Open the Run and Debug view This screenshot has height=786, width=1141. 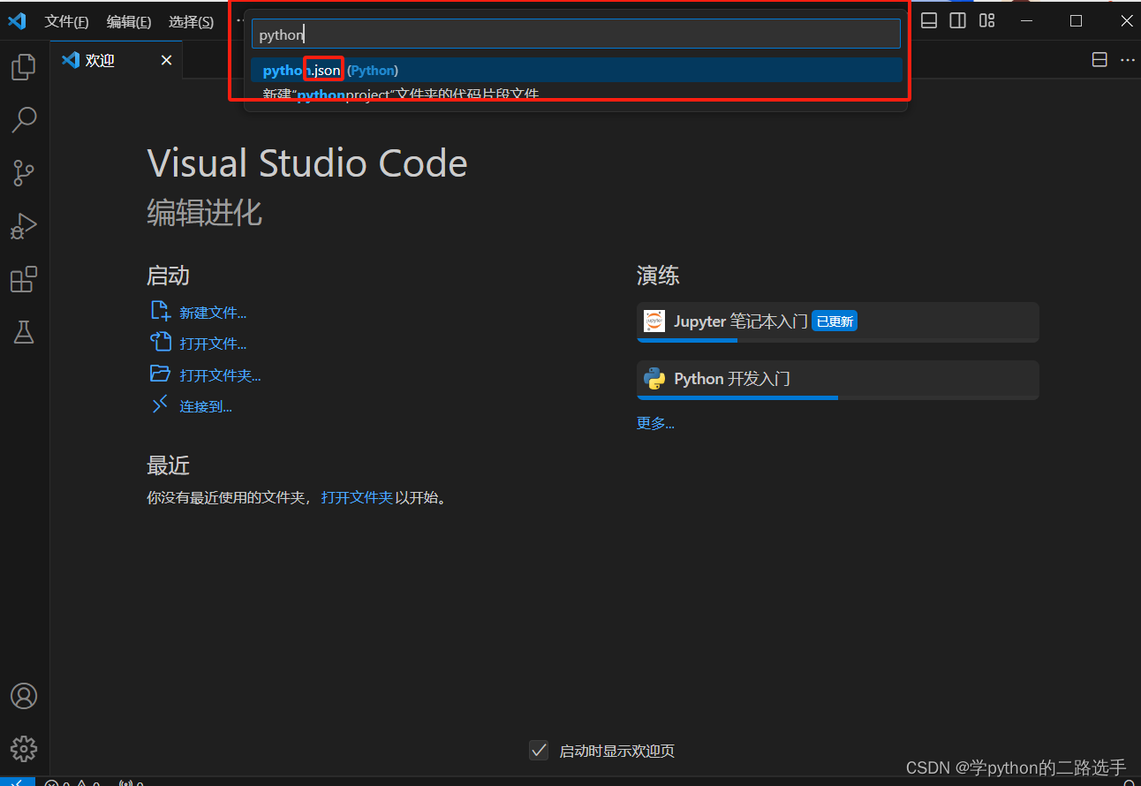point(23,226)
